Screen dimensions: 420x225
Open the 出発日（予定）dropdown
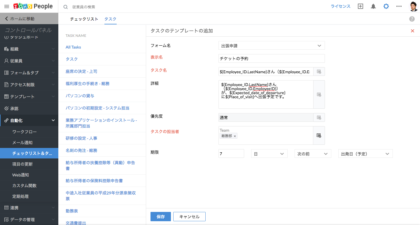(x=365, y=154)
